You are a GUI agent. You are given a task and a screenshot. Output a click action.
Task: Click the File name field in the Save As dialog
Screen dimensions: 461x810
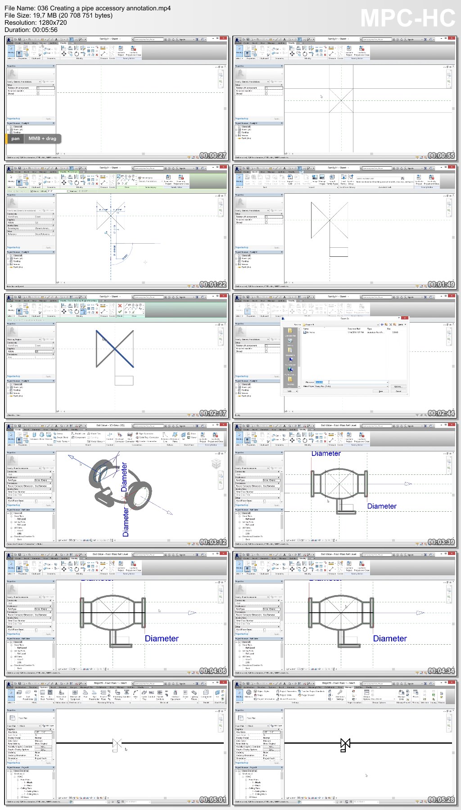351,382
